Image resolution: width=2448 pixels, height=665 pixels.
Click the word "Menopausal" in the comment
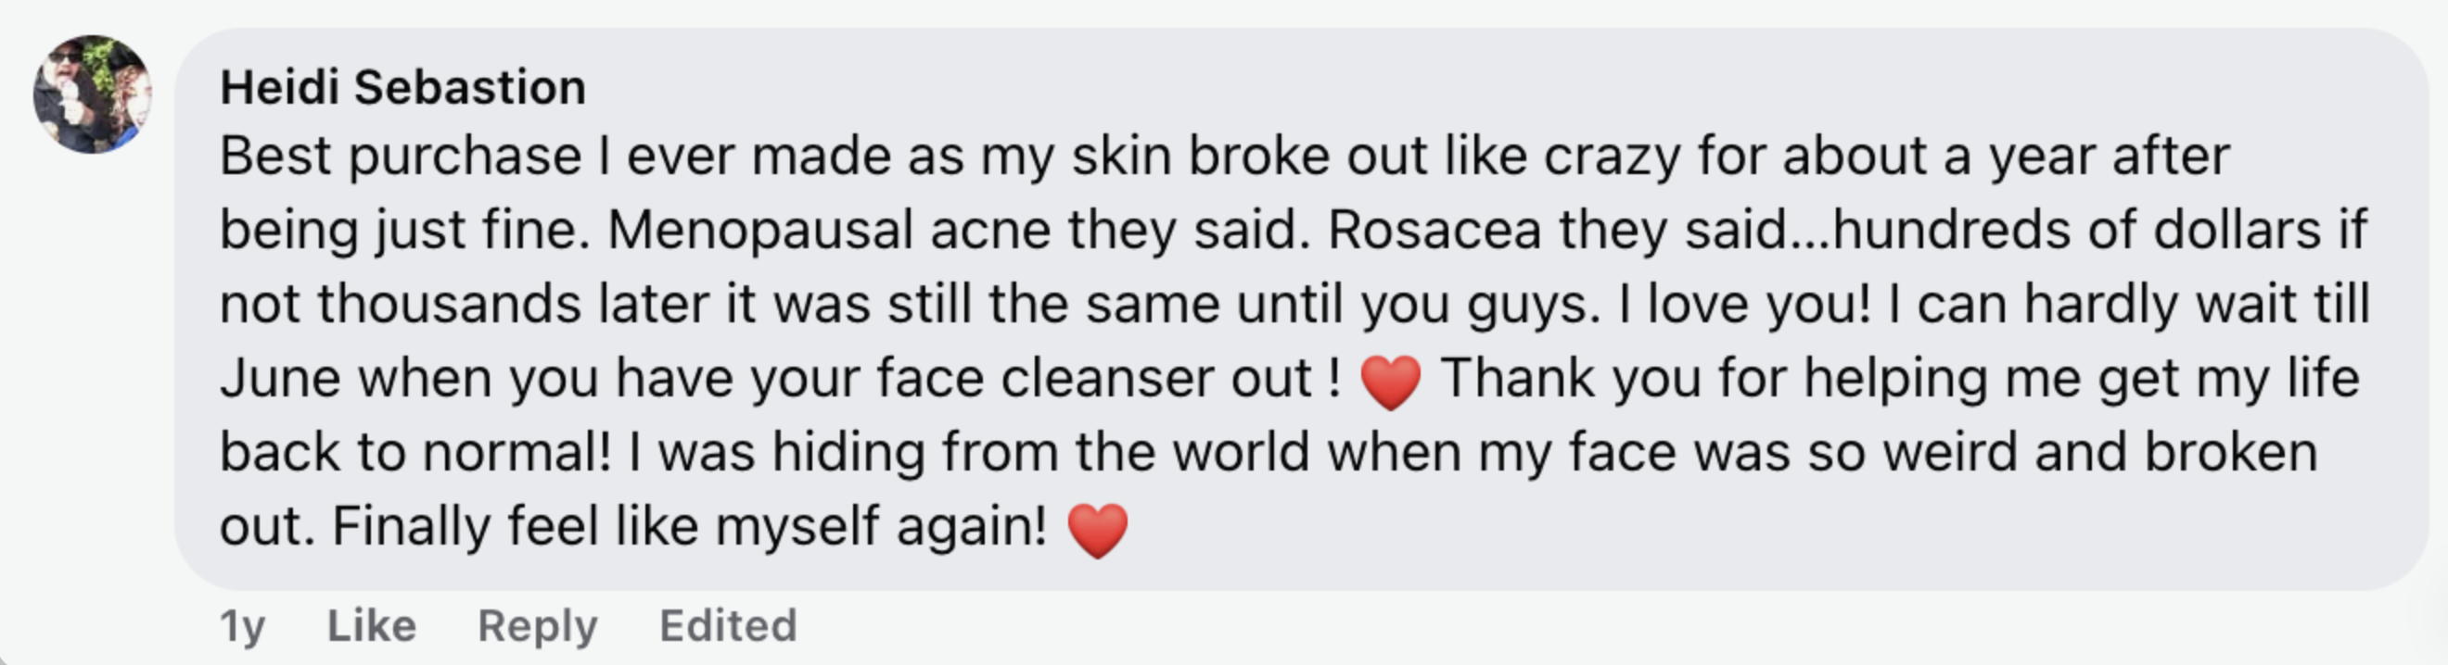pyautogui.click(x=759, y=230)
